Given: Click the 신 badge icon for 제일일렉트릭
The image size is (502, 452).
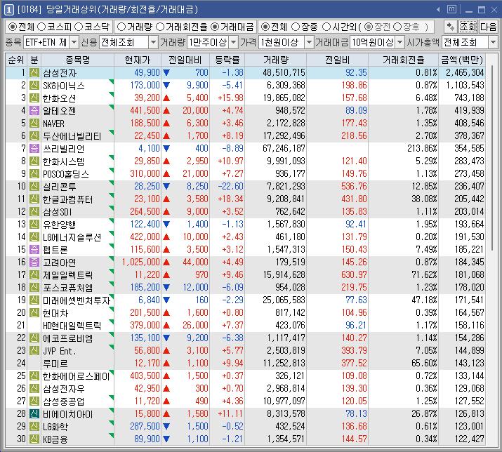Looking at the screenshot, I should tap(34, 275).
